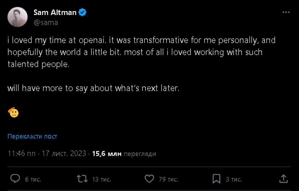Viewport: 299px width, 191px height.
Task: Open the '11:46 пп · 17 лист. 2023' timestamp
Action: tap(47, 154)
